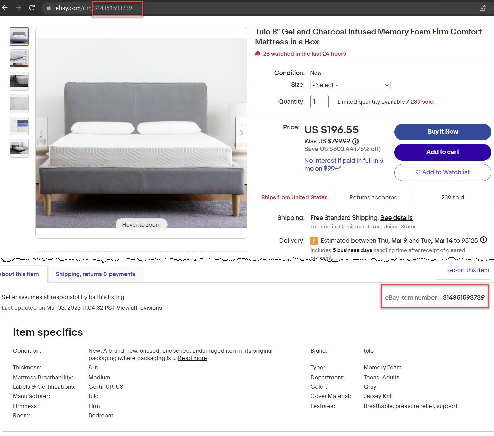Select third thumbnail of mattress corner
The width and height of the screenshot is (494, 436).
point(19,81)
